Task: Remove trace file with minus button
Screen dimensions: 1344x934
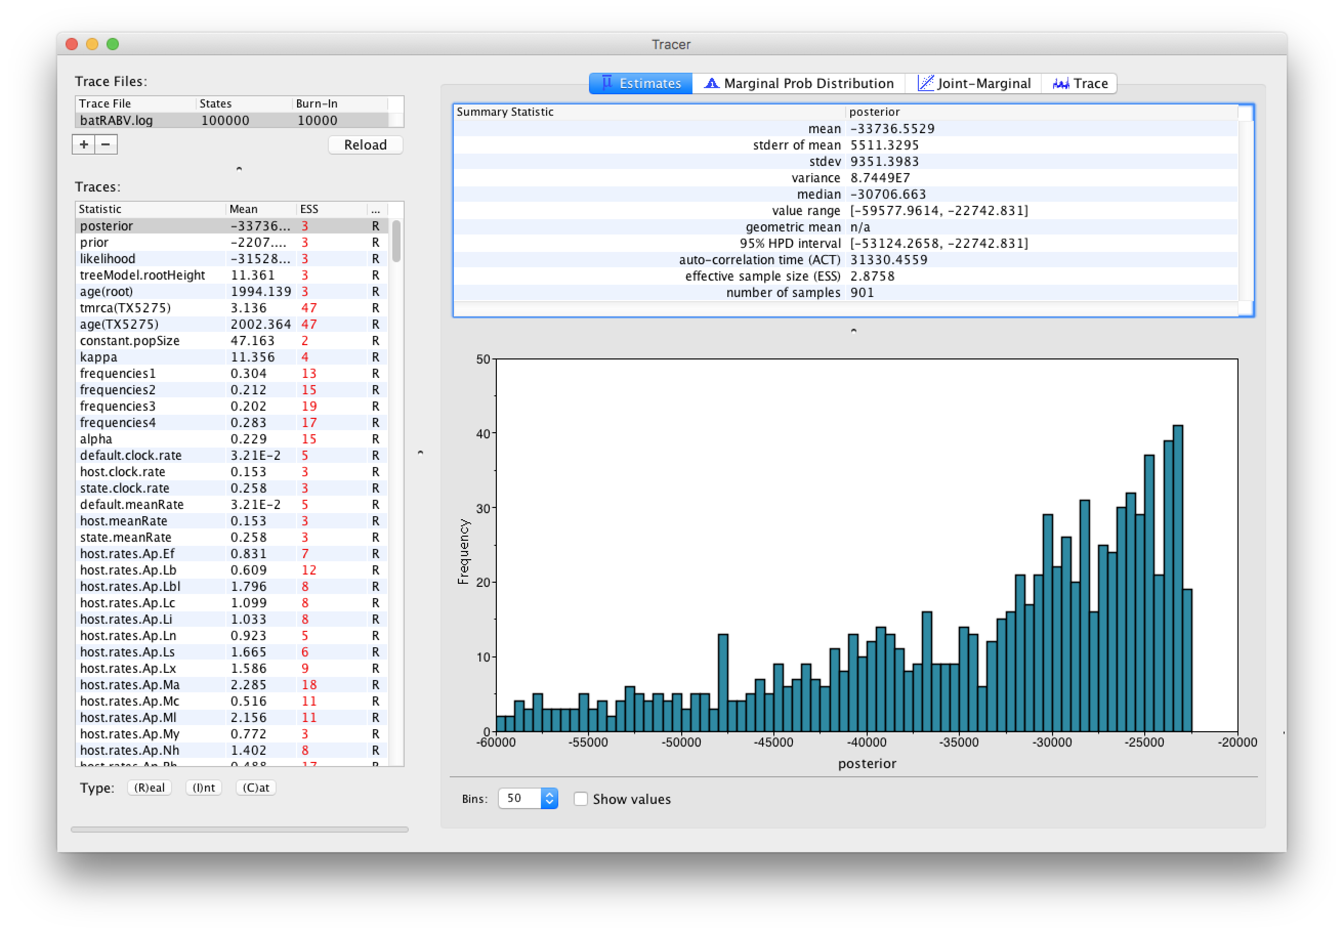Action: point(106,144)
